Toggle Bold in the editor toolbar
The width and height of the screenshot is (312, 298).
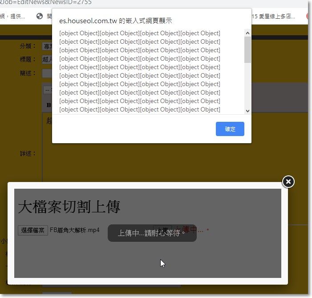coord(49,105)
